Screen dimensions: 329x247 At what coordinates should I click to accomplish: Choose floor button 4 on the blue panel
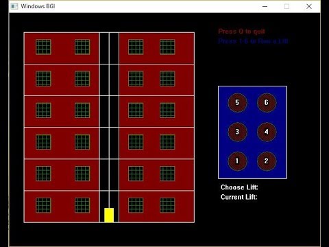[267, 132]
